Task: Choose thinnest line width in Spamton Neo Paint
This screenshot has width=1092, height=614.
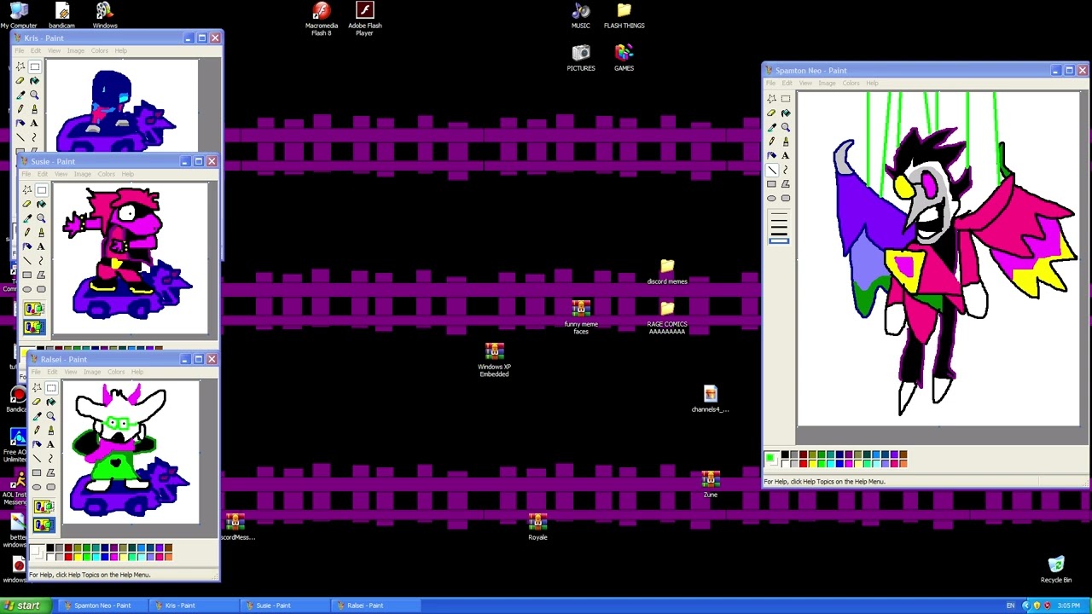Action: tap(779, 214)
